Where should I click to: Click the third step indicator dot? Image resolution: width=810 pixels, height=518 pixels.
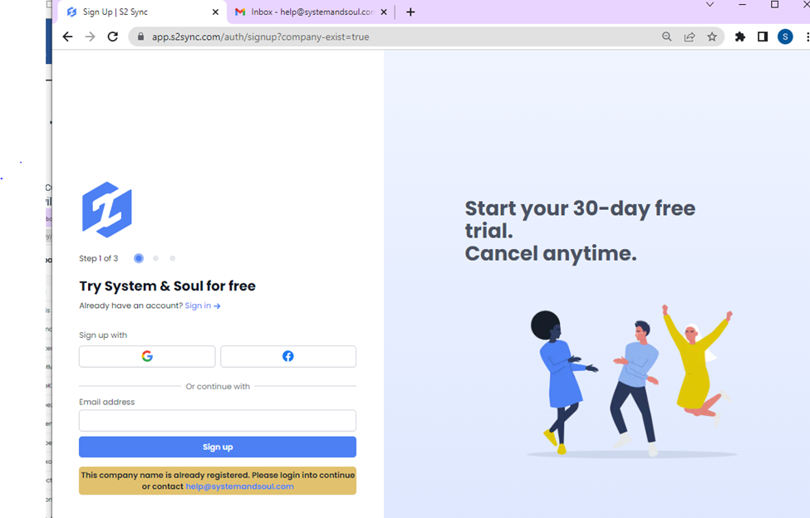(x=173, y=258)
